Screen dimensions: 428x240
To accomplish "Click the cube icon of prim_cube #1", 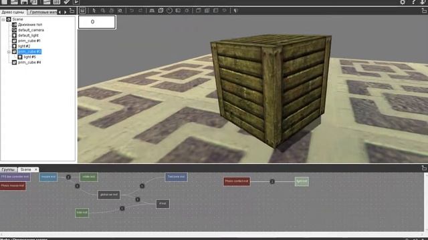I will [15, 41].
